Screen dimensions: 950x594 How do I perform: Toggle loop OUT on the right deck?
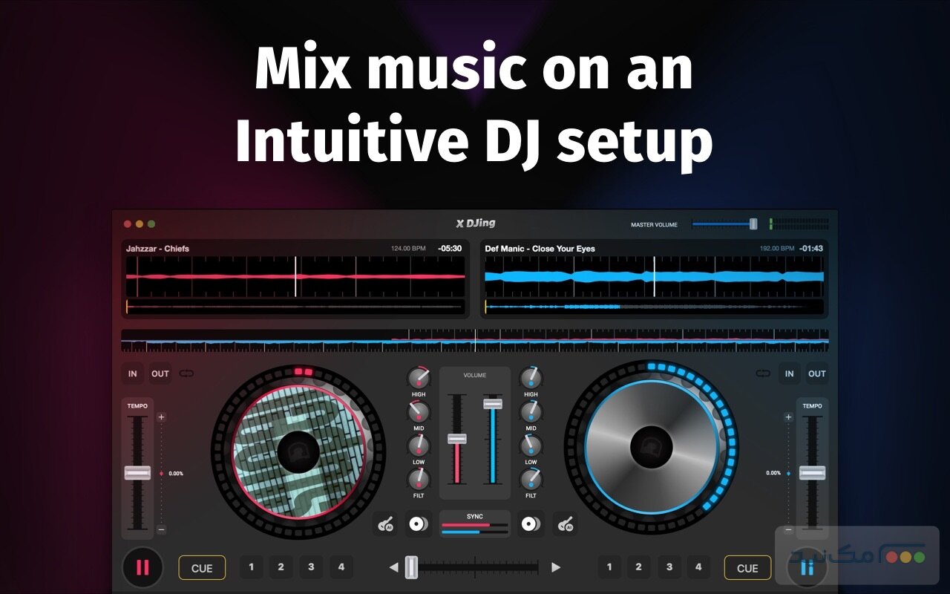point(817,373)
